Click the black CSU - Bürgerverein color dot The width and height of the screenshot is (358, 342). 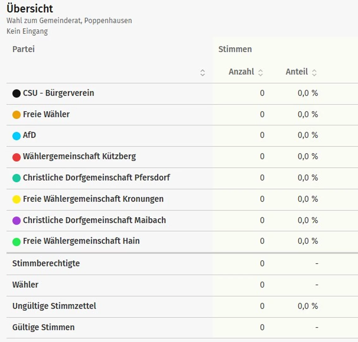16,93
